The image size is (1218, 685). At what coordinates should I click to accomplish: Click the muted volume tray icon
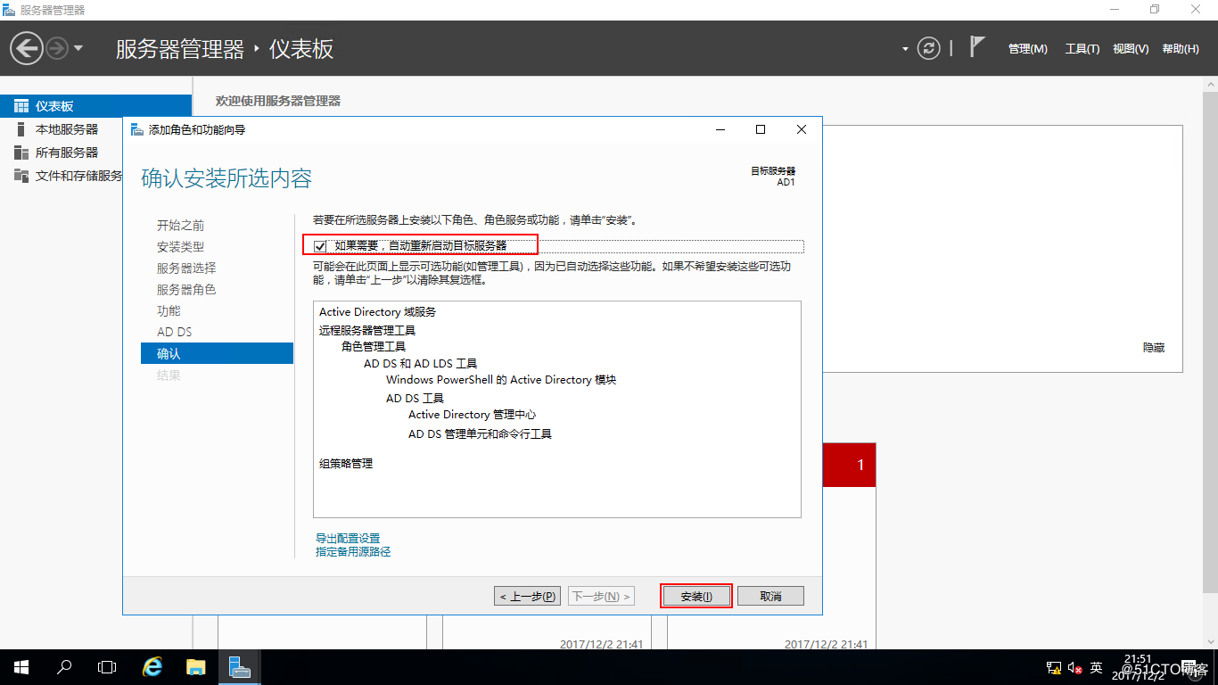pyautogui.click(x=1074, y=668)
